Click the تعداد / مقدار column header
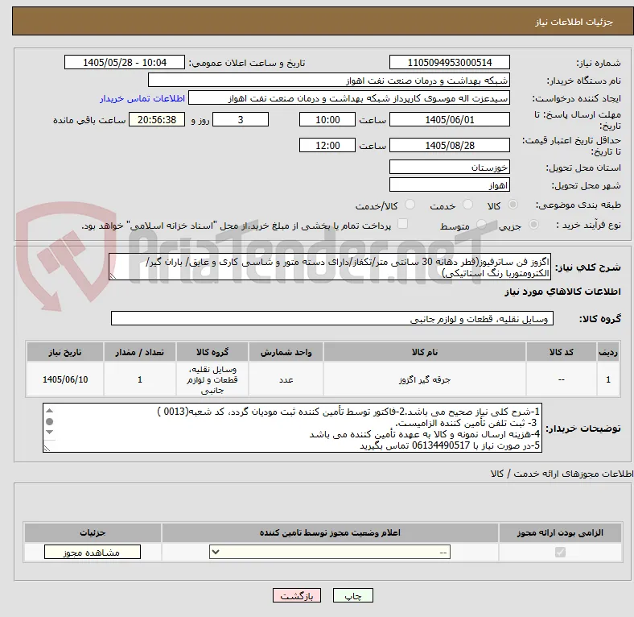 (139, 352)
